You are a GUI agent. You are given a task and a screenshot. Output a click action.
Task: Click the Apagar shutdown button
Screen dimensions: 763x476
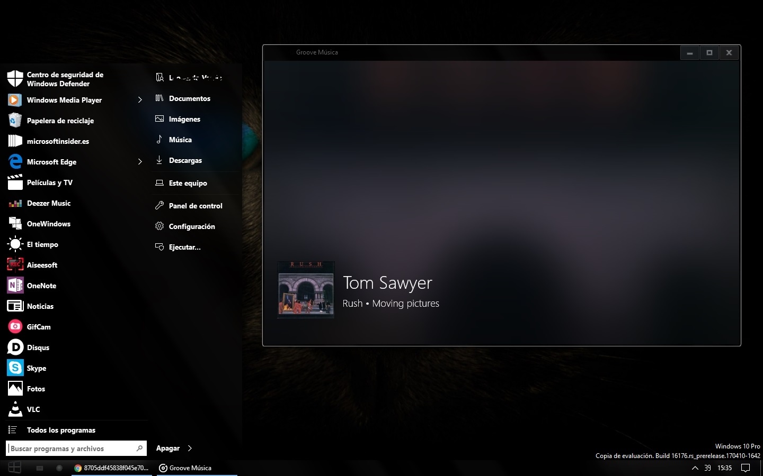click(168, 448)
